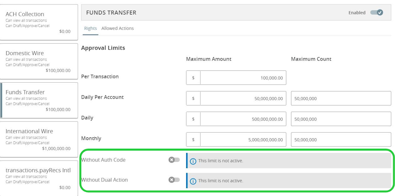This screenshot has width=395, height=196.
Task: Click the Monthly maximum amount field
Action: point(243,140)
